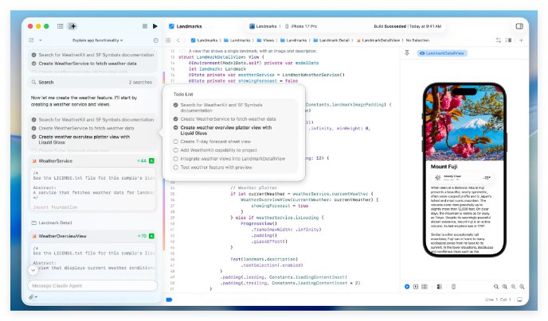The image size is (548, 321).
Task: Click in-progress Create weather overview platter popup item
Action: click(223, 130)
